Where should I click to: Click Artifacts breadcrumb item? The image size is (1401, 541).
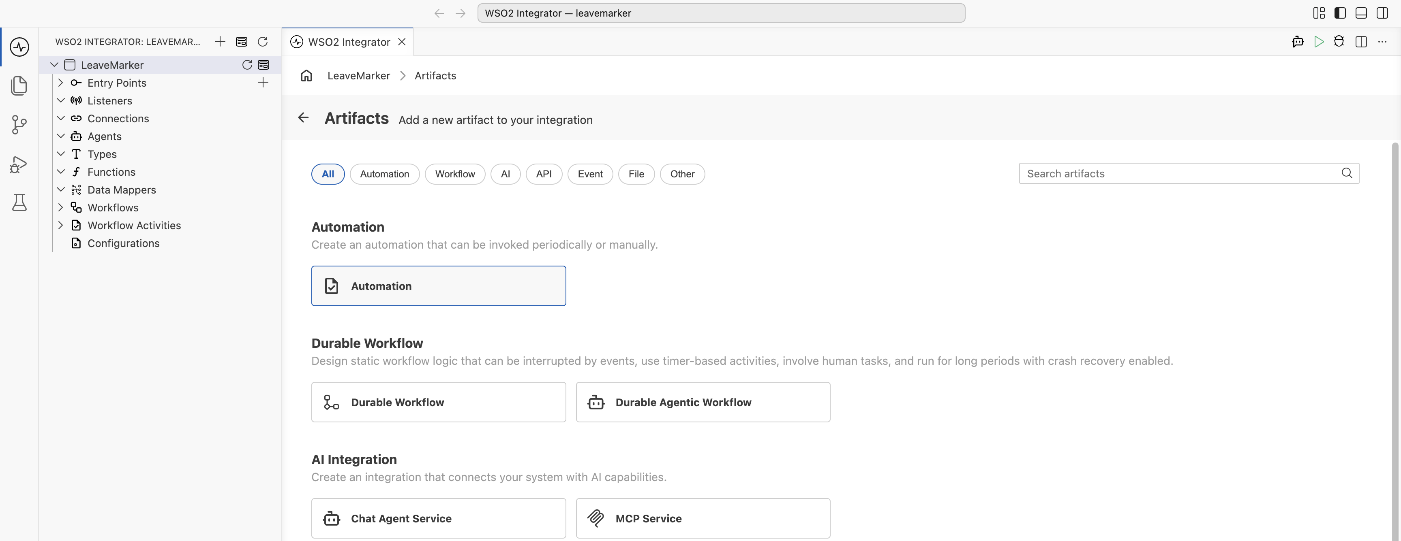435,75
